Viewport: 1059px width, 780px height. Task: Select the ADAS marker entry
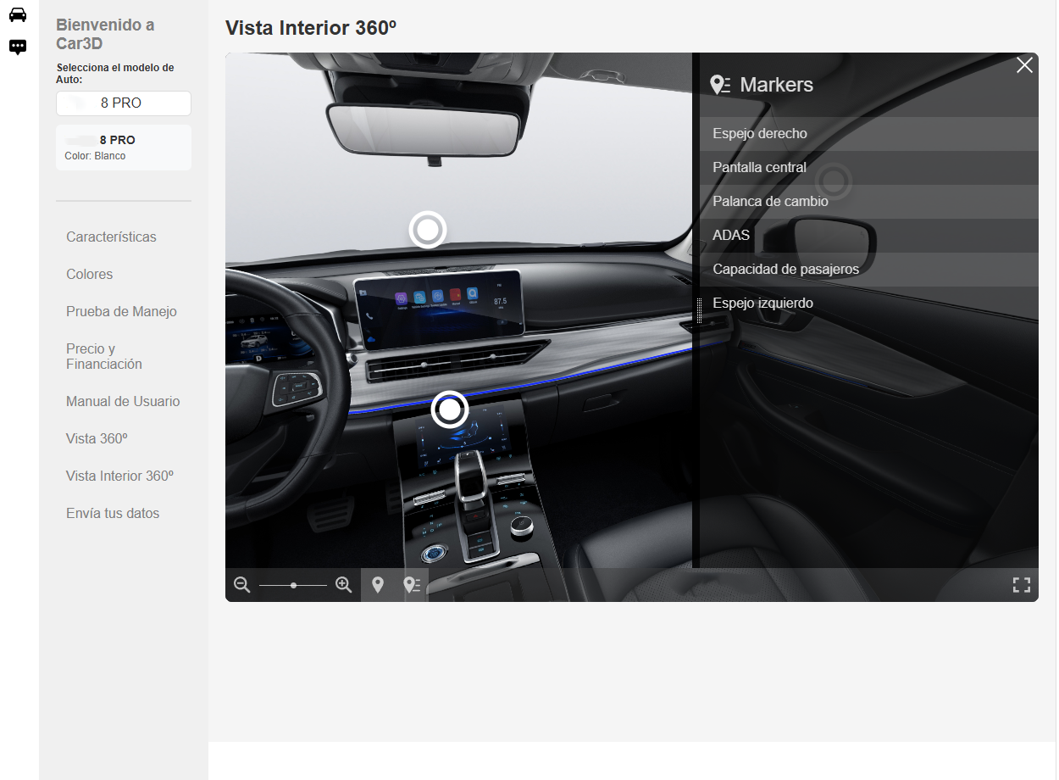click(x=731, y=236)
